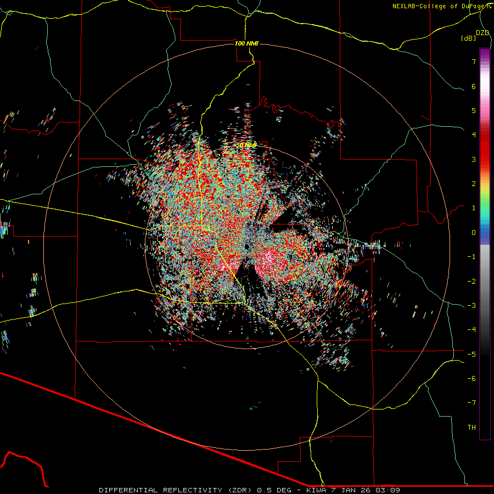Click the color scale value -2
The image size is (494, 494).
coord(471,282)
